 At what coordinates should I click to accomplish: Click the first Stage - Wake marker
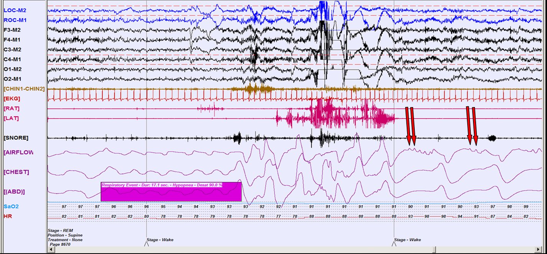(159, 240)
